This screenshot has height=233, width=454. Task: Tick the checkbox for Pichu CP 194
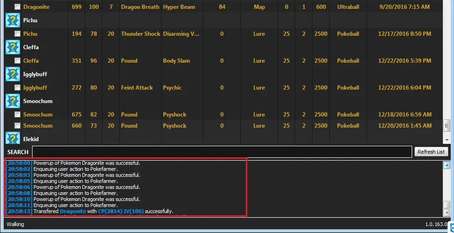click(17, 34)
